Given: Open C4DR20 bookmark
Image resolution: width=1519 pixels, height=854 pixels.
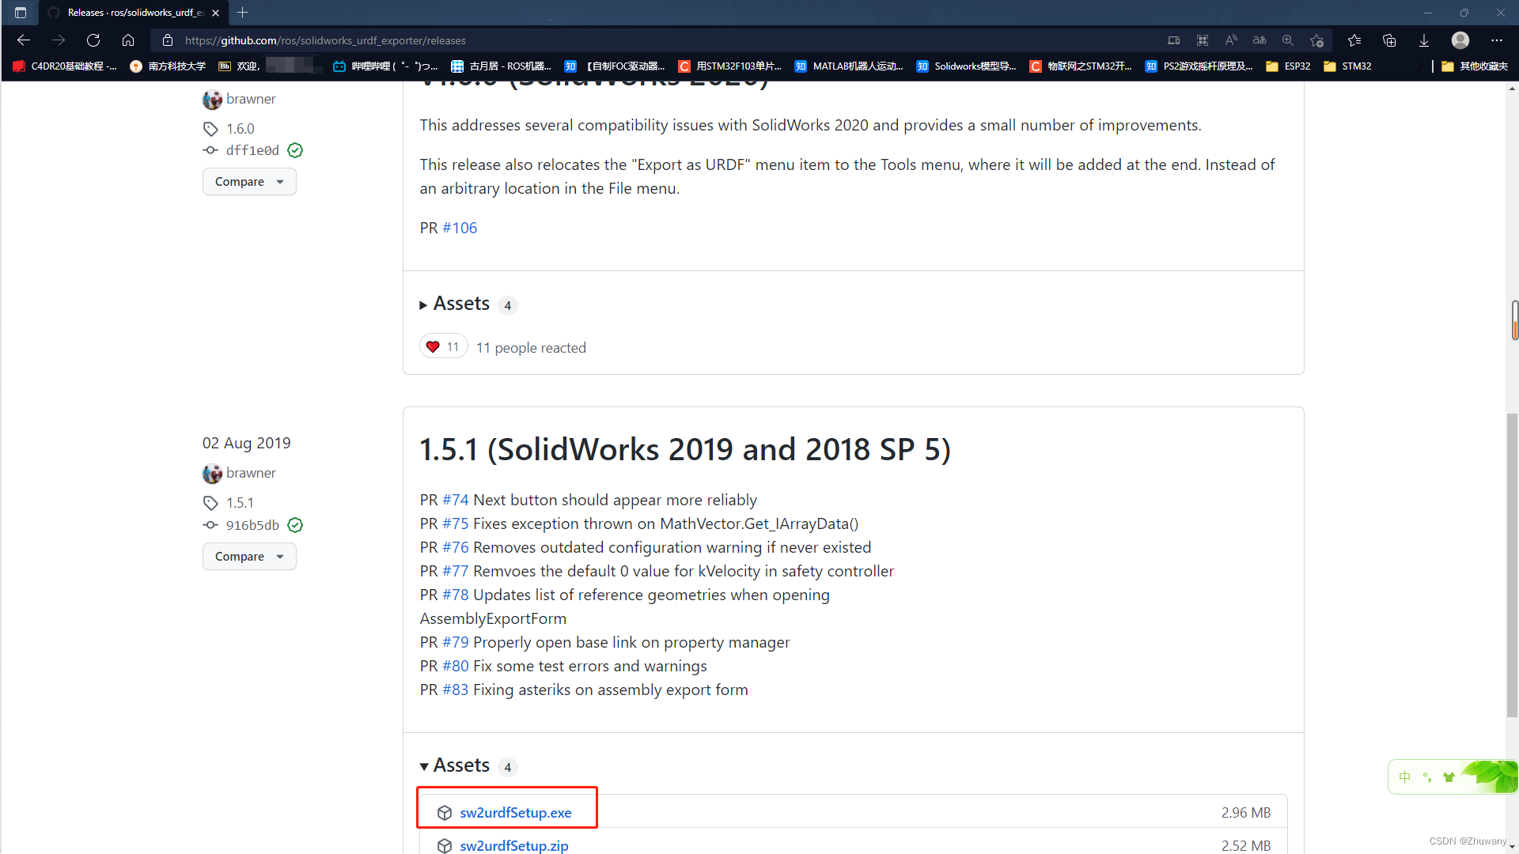Looking at the screenshot, I should pyautogui.click(x=65, y=66).
